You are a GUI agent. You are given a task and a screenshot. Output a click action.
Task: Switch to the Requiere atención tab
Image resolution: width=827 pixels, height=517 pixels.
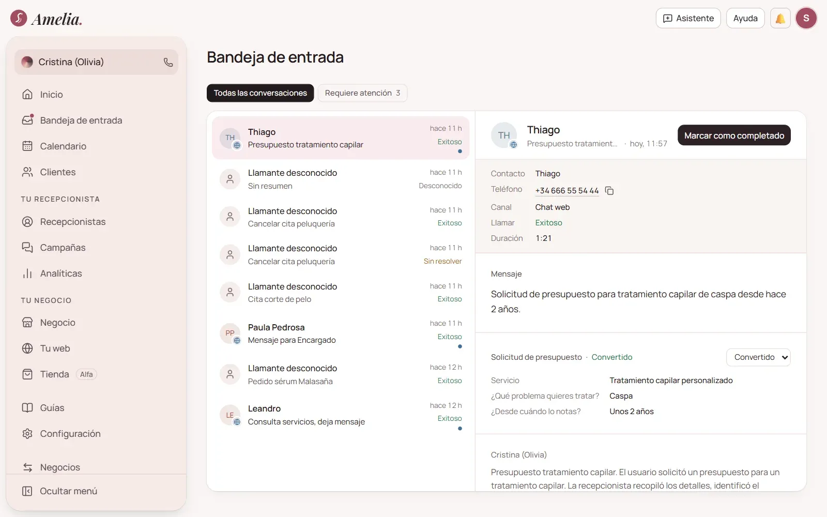tap(362, 93)
